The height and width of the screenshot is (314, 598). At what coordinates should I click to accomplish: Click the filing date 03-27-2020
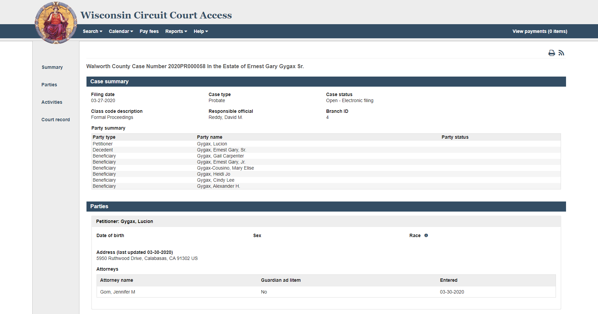pos(103,100)
